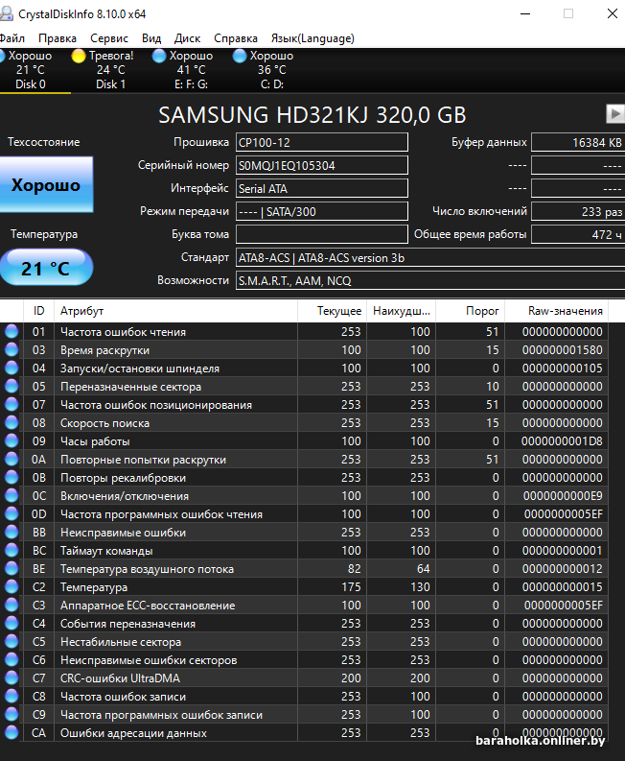Select the Включения/отключения attribute text
625x761 pixels.
click(x=125, y=496)
